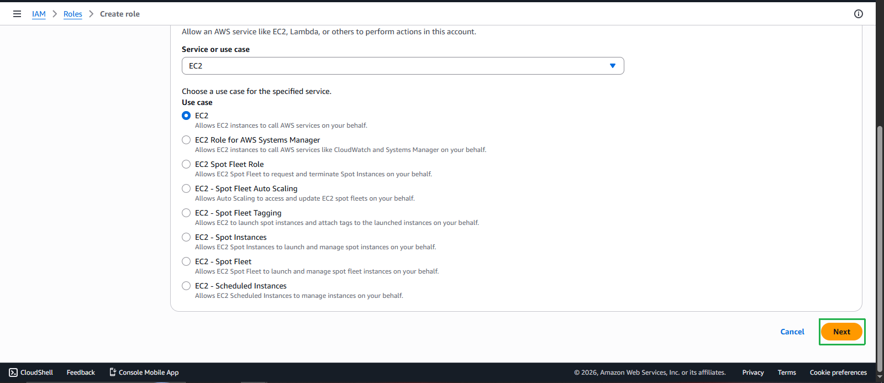Open Cookie preferences
Viewport: 884px width, 383px height.
(838, 372)
